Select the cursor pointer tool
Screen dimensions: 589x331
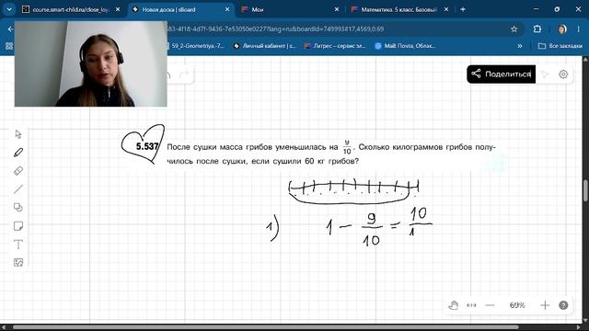click(18, 134)
